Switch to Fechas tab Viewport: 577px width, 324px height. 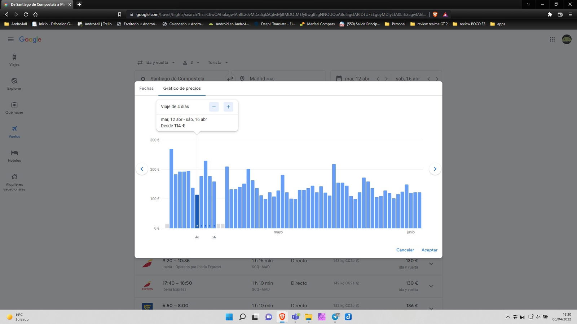(x=146, y=89)
